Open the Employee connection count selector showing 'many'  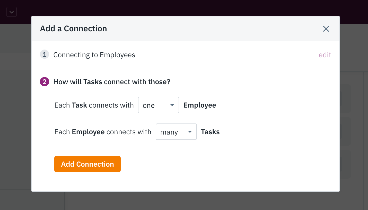pyautogui.click(x=176, y=131)
